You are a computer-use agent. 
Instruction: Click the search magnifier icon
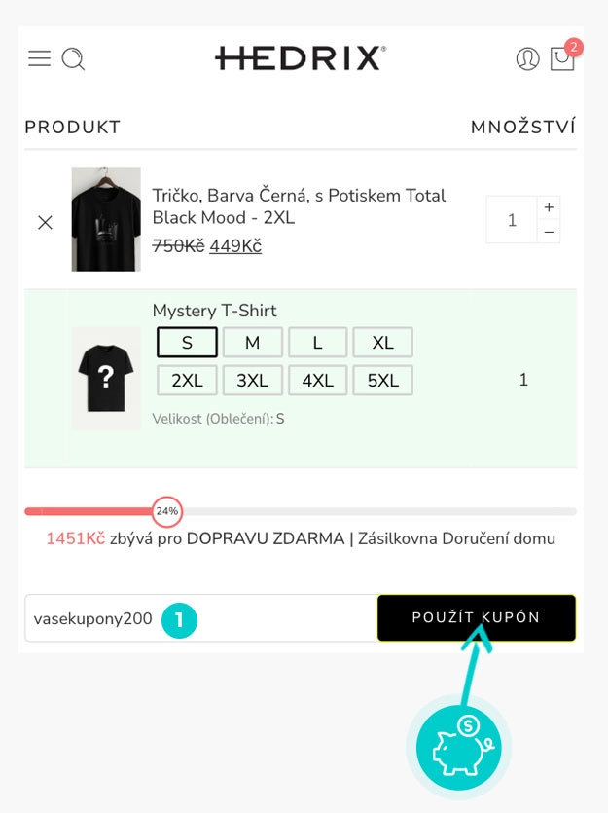(x=74, y=59)
